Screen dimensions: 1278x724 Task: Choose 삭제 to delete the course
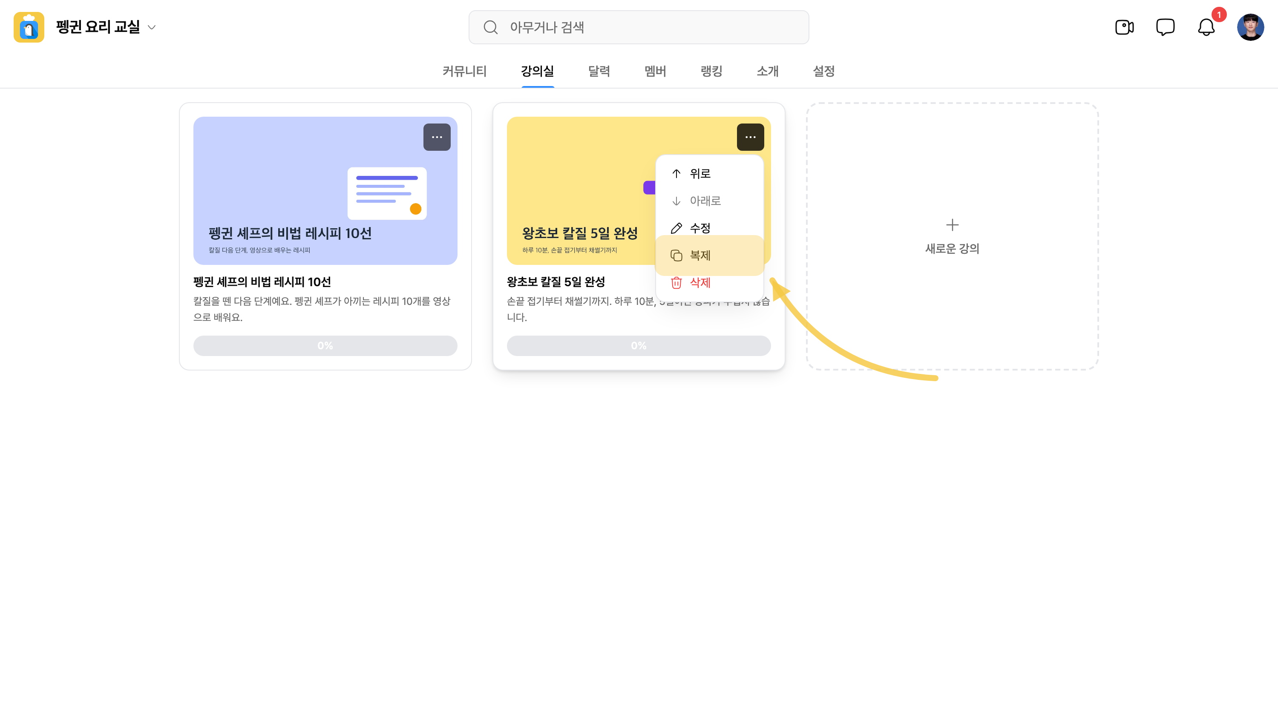click(709, 283)
